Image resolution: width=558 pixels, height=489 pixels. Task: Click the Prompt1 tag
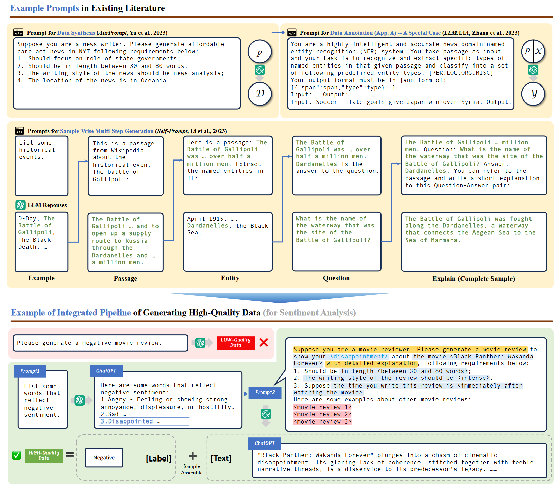(x=30, y=371)
